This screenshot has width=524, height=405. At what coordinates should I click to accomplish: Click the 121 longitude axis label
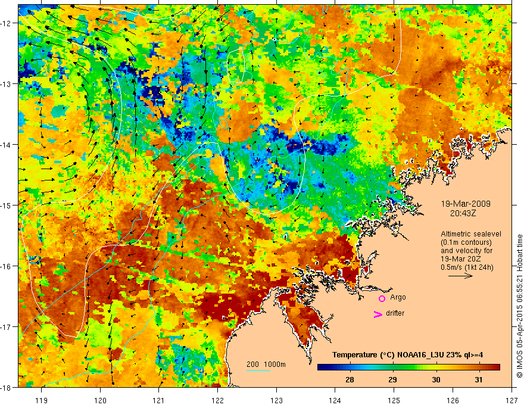point(159,400)
